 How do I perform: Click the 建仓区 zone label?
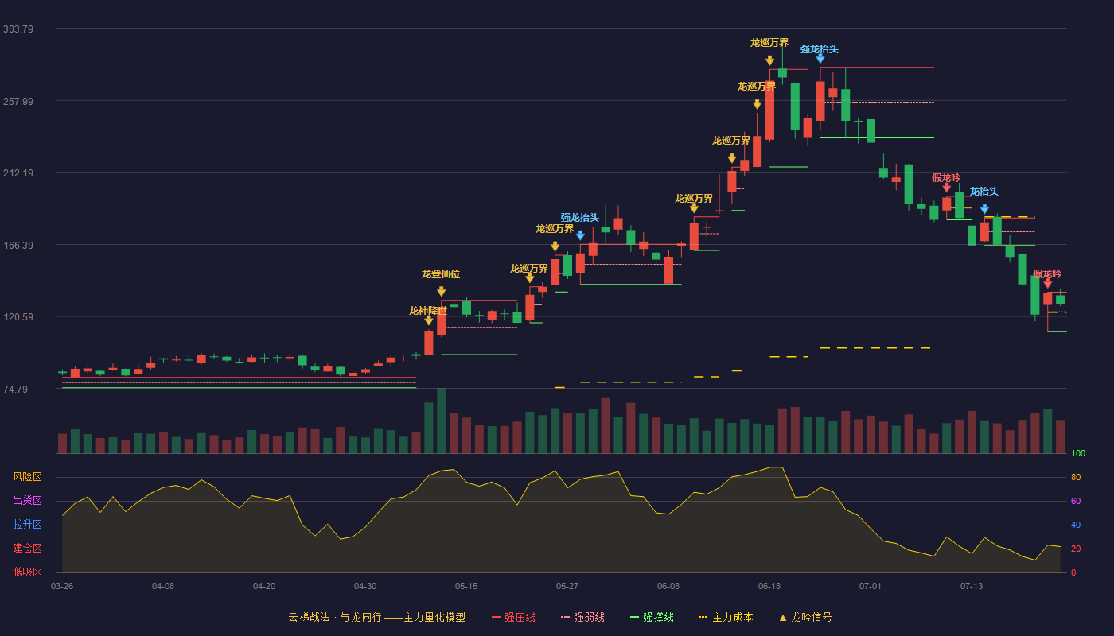point(27,549)
